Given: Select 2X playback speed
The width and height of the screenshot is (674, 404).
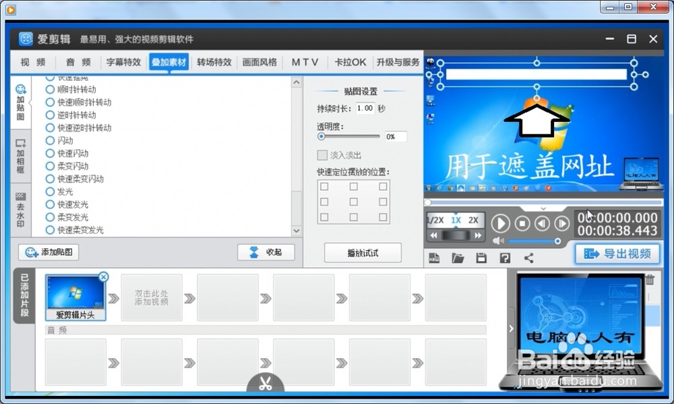Looking at the screenshot, I should tap(473, 221).
